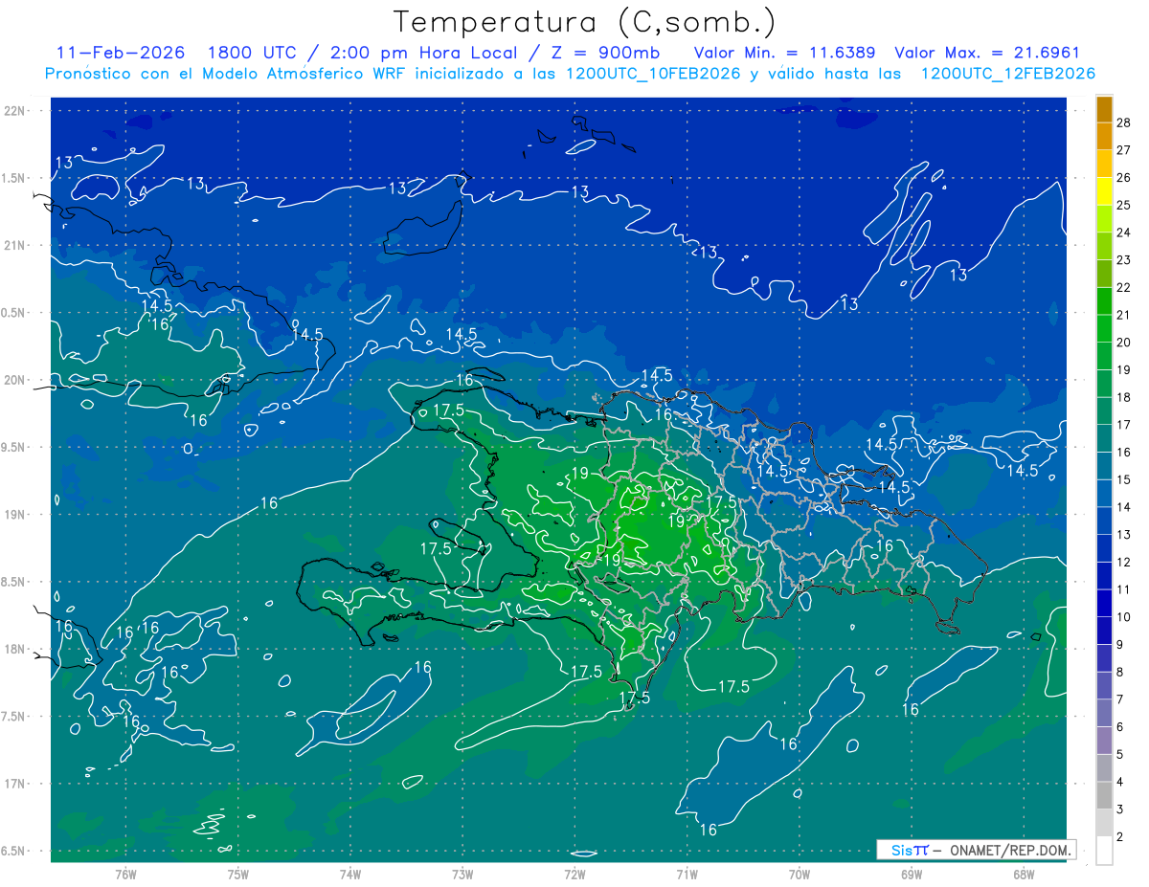1149x887 pixels.
Task: Click the "75W" longitude axis label
Action: coord(237,874)
